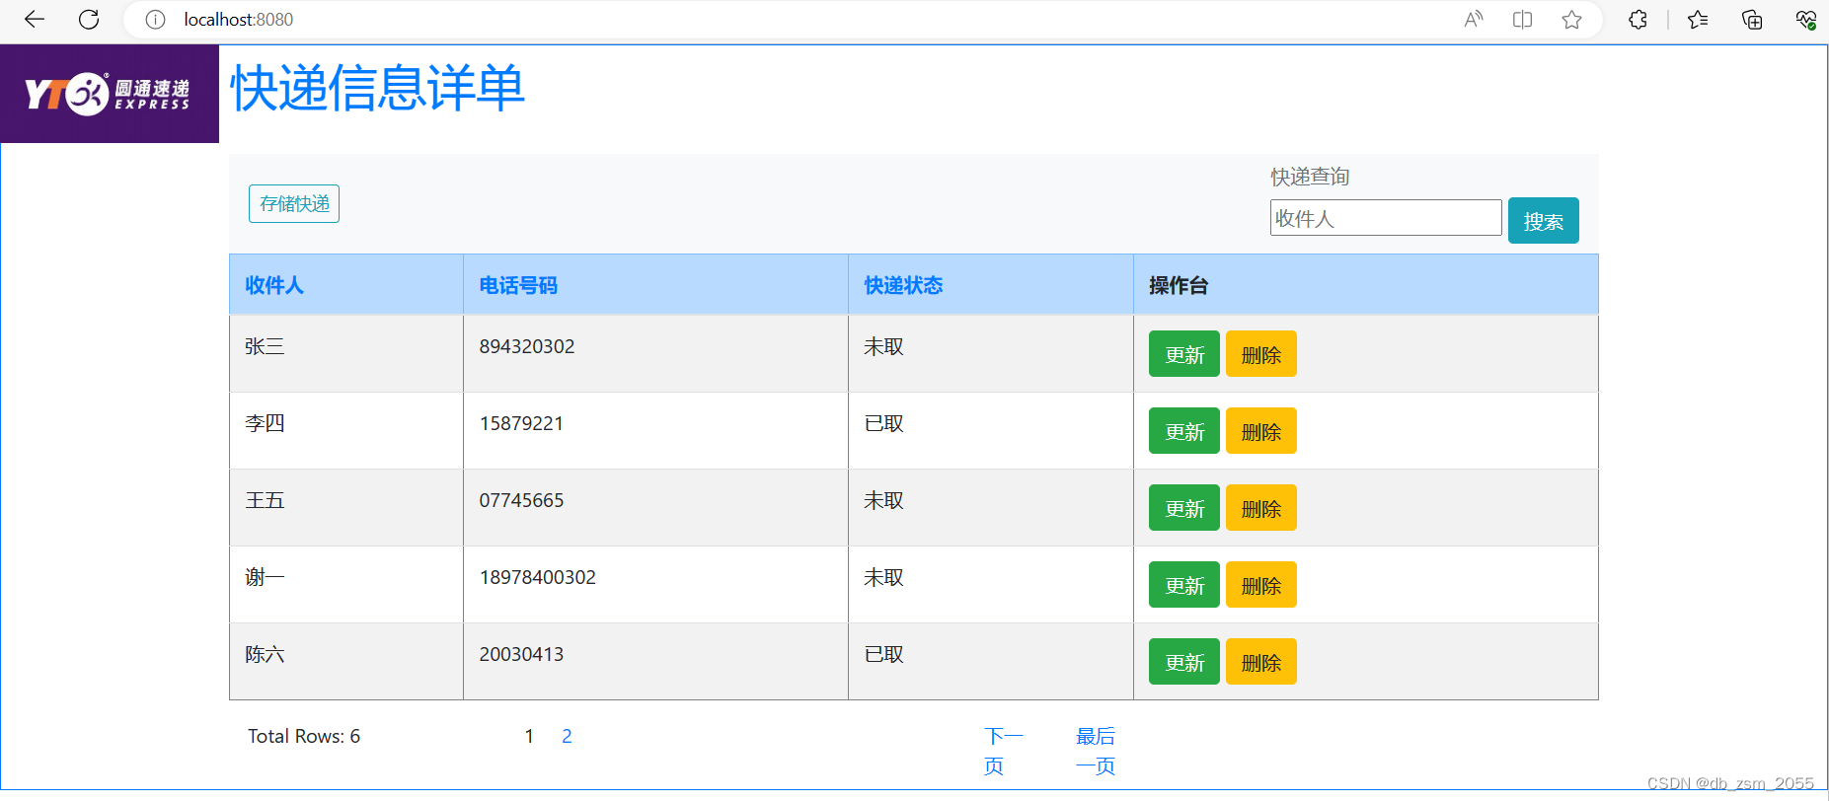Open the favorites list icon
This screenshot has height=801, width=1829.
click(x=1698, y=20)
